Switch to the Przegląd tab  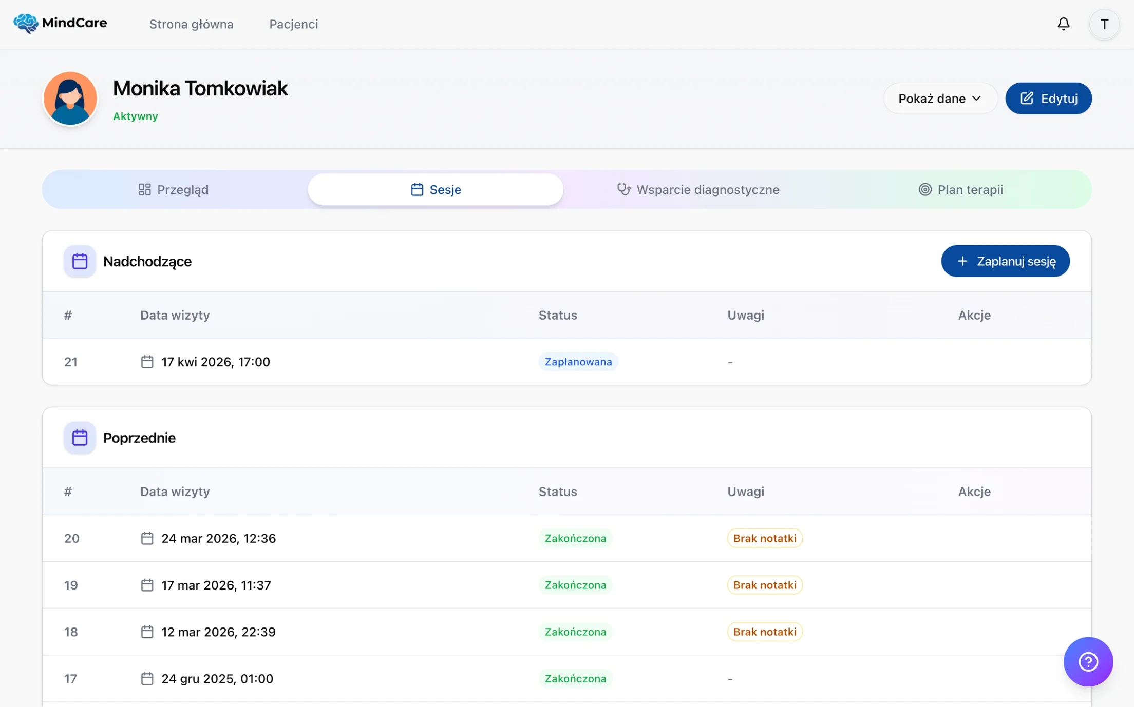point(174,189)
